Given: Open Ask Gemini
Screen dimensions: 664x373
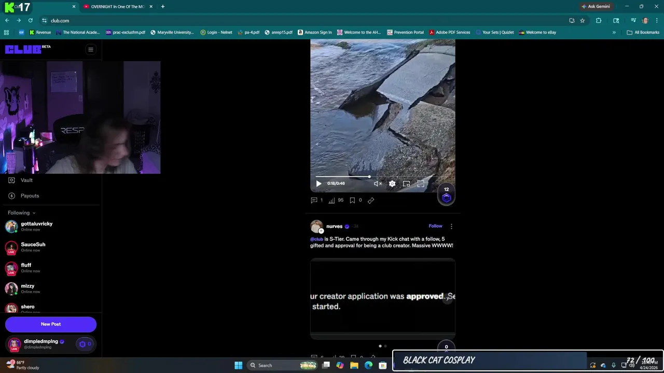Looking at the screenshot, I should pos(596,7).
